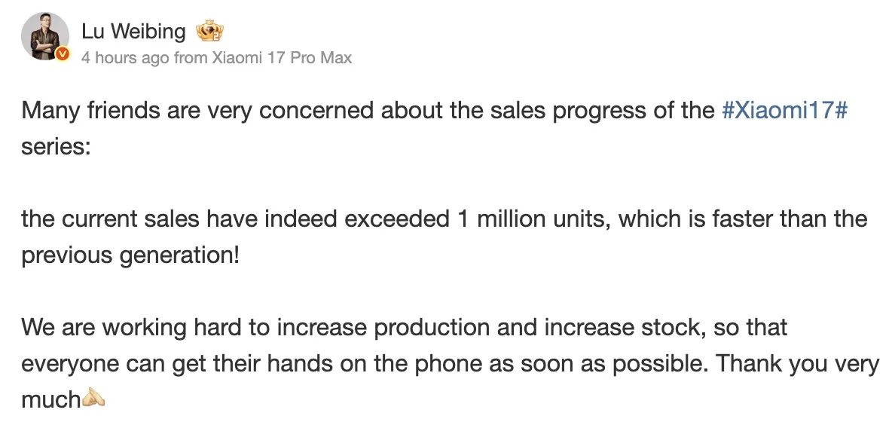Click the crown membership badge icon
The width and height of the screenshot is (895, 428).
point(210,32)
